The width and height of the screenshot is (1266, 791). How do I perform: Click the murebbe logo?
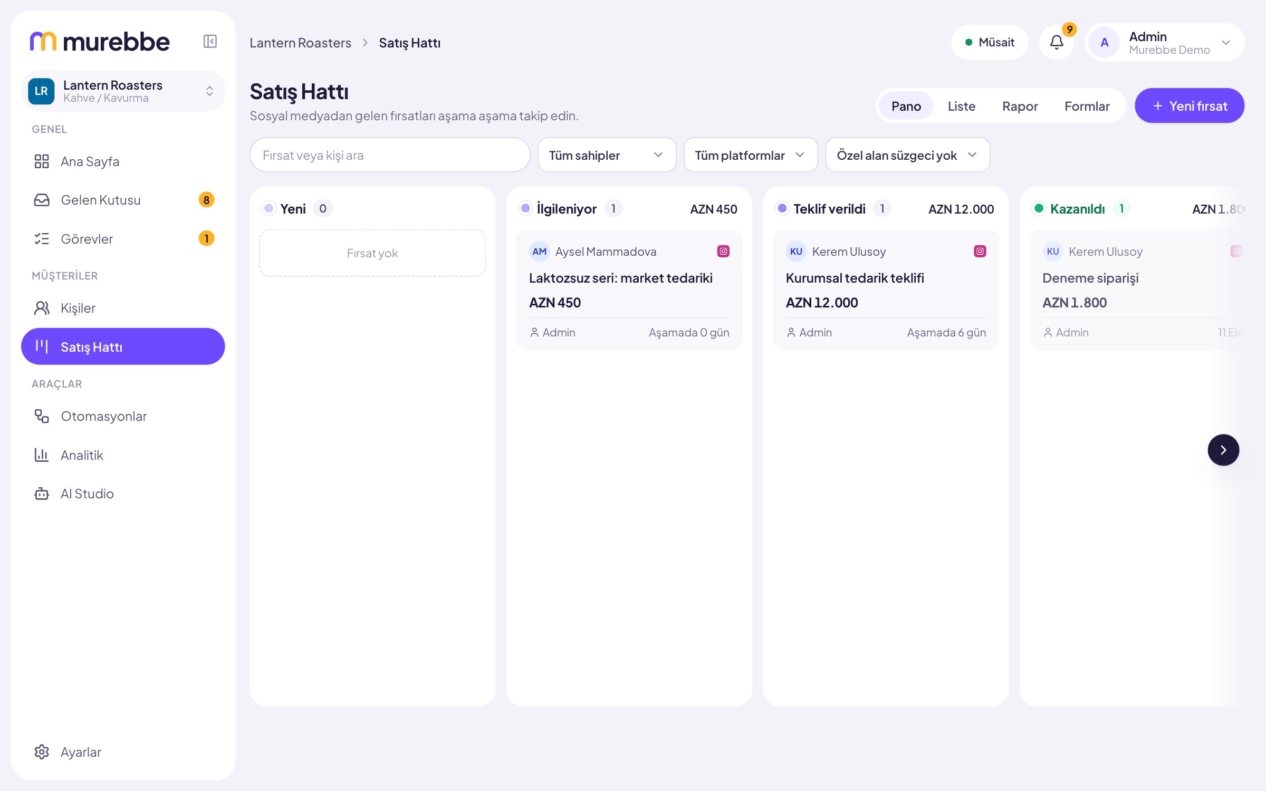(x=100, y=41)
